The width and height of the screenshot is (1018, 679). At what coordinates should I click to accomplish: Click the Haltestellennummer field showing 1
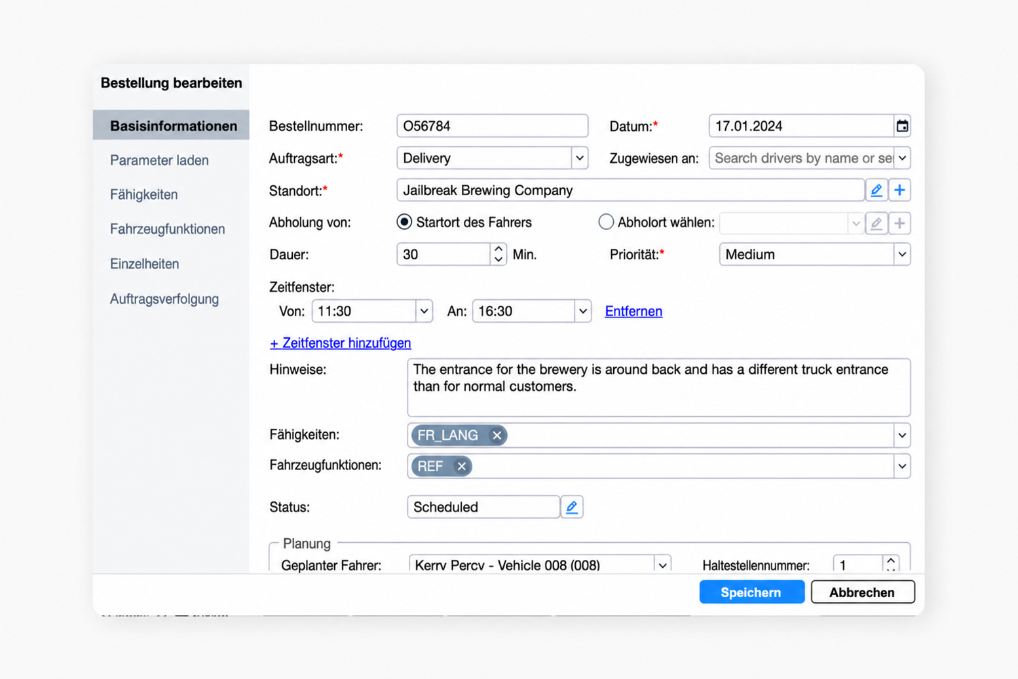858,564
